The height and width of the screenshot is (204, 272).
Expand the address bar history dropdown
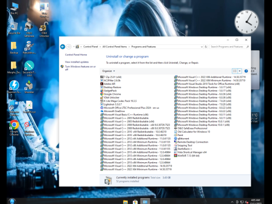pyautogui.click(x=202, y=47)
